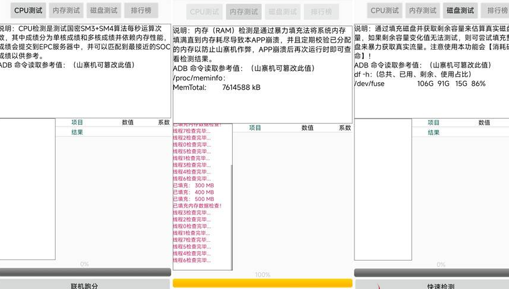Screen dimensions: 509x289
Task: Click 项目 column header on the disk screen
Action: click(x=433, y=123)
